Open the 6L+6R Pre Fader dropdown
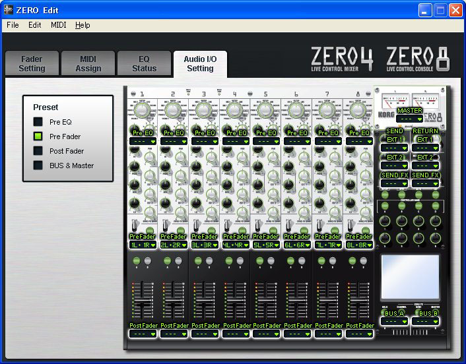 (297, 245)
